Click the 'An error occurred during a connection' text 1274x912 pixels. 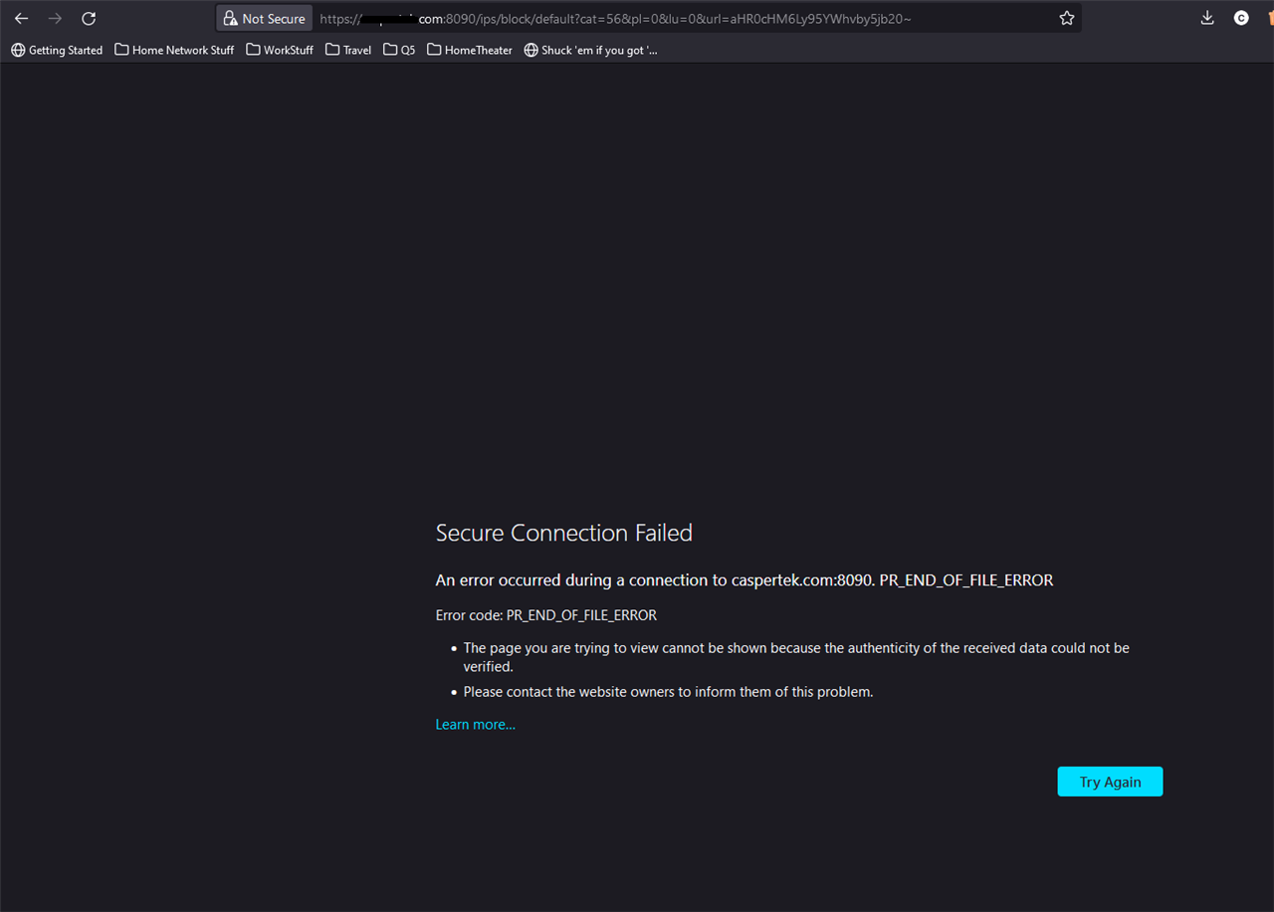(744, 579)
